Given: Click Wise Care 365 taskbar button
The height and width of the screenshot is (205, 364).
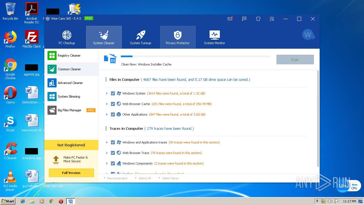Looking at the screenshot, I should [71, 201].
